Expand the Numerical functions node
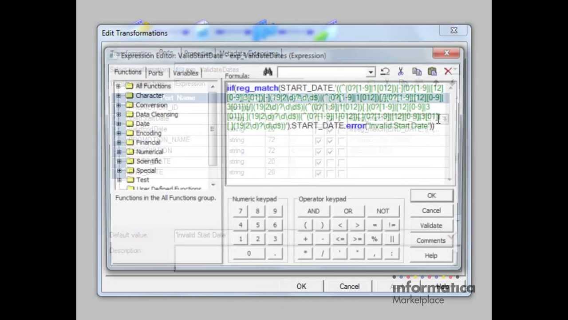This screenshot has height=320, width=568. click(118, 152)
